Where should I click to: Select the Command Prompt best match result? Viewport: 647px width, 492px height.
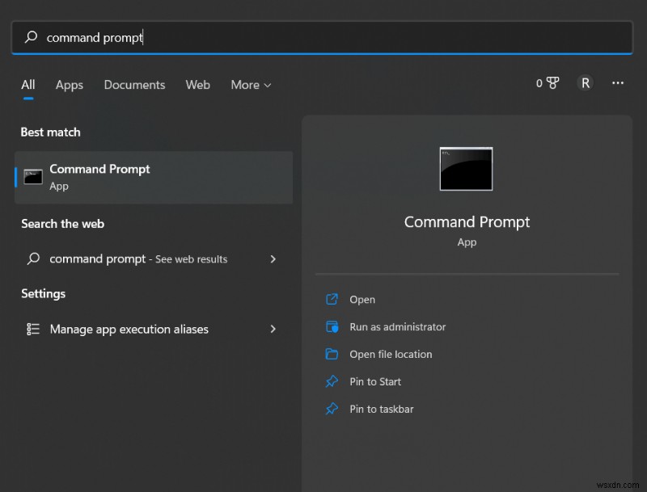coord(154,177)
